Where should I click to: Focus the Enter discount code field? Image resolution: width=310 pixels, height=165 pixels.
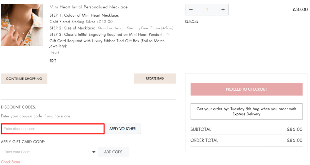click(x=53, y=129)
